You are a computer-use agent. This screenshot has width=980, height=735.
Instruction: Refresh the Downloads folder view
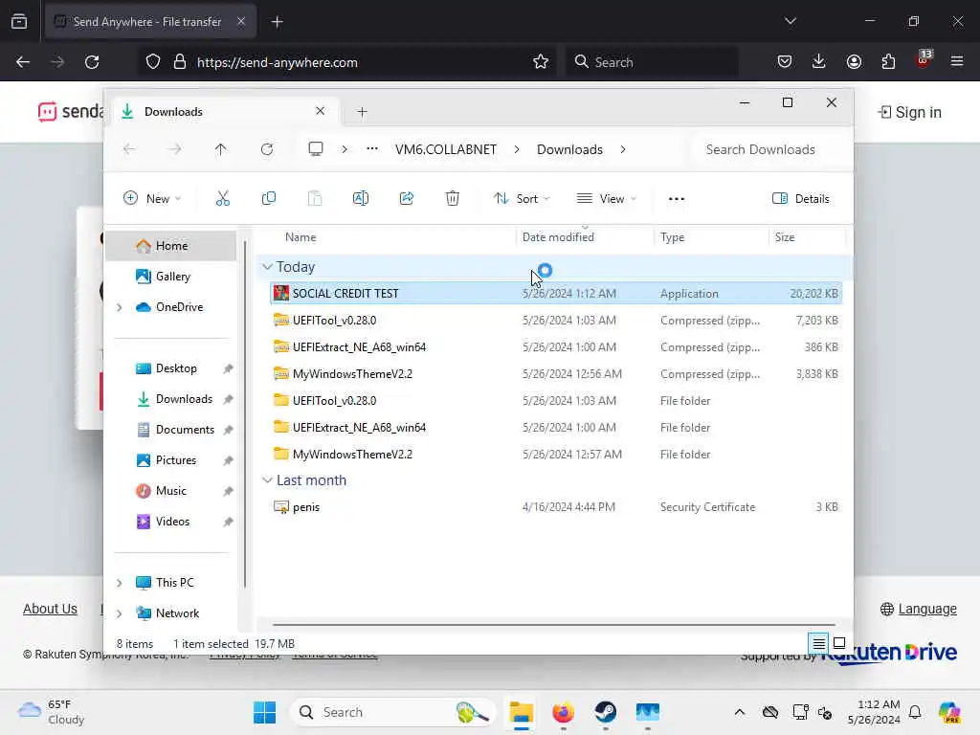click(267, 149)
